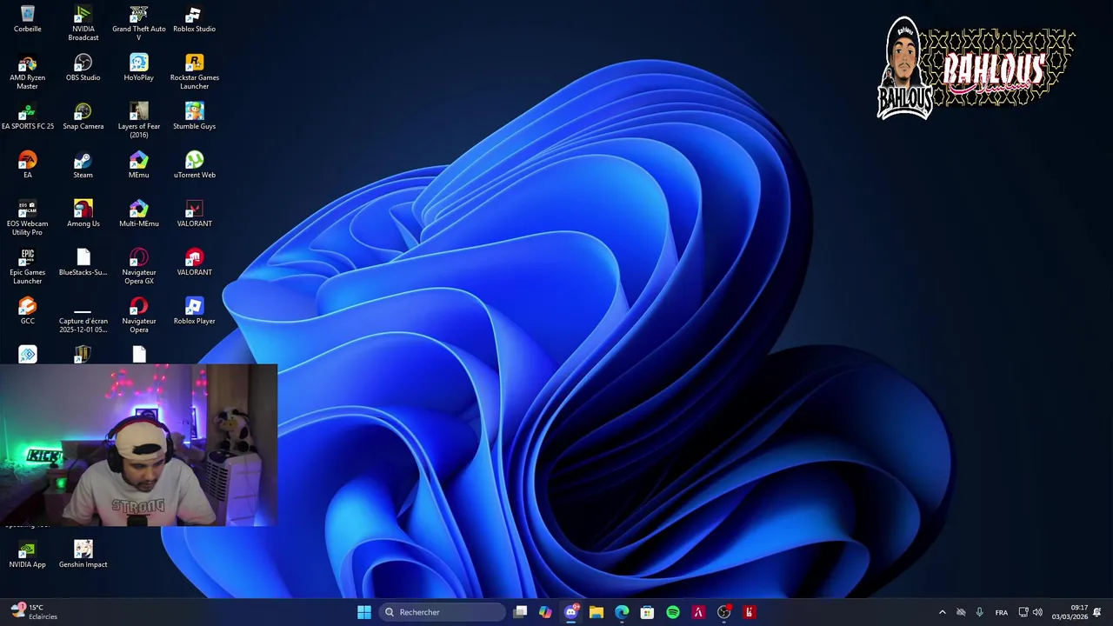Open the notification bell in the taskbar

click(x=1097, y=612)
